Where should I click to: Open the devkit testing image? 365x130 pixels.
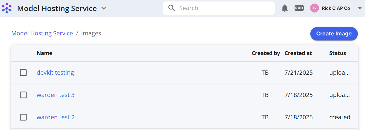click(55, 73)
